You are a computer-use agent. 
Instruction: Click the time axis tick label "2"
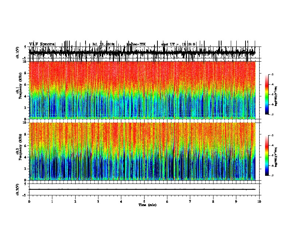(x=75, y=202)
